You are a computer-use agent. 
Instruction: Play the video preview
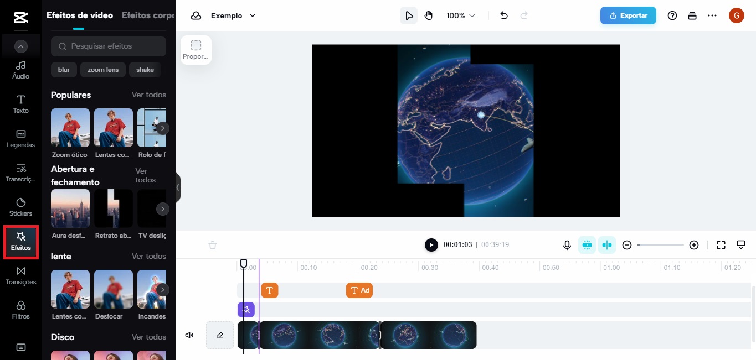[x=431, y=245]
